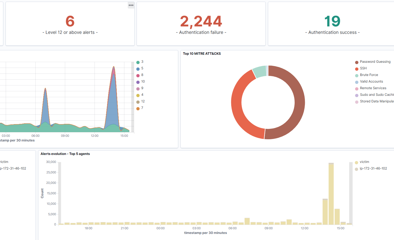This screenshot has width=394, height=240.
Task: Click the level 5 legend color dot
Action: [x=138, y=69]
